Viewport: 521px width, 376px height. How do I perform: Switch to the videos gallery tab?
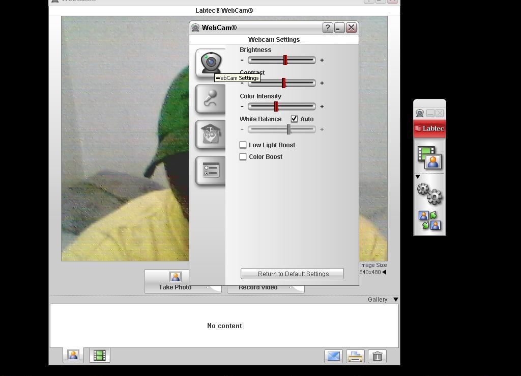(x=100, y=355)
